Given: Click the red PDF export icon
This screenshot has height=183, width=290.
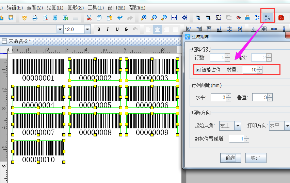Looking at the screenshot, I should pos(281,18).
